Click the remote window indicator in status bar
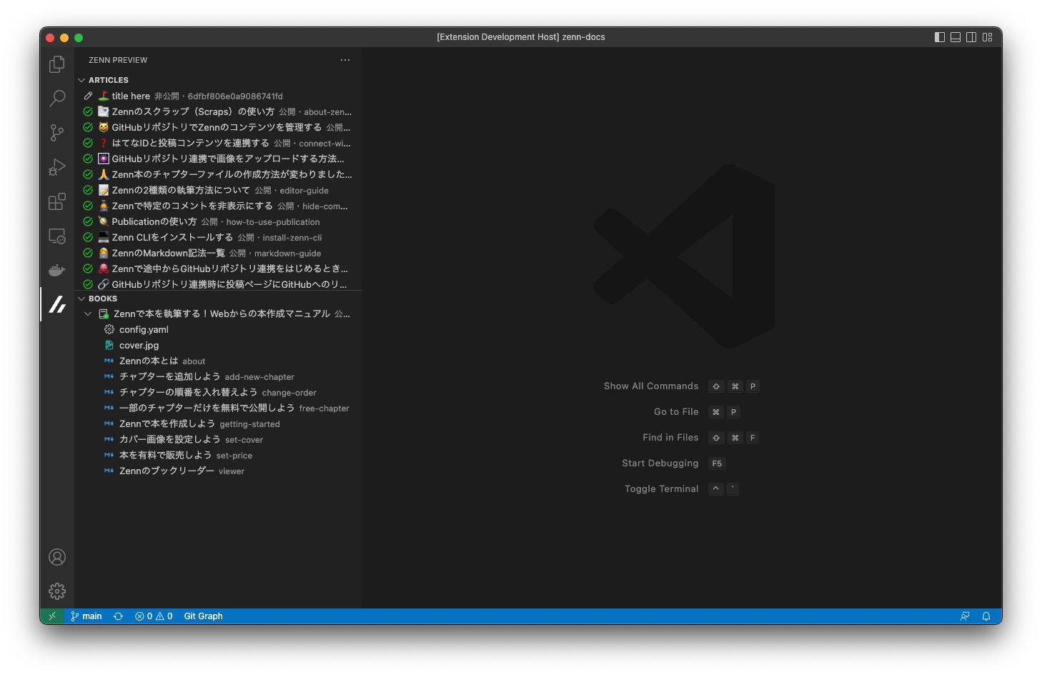The image size is (1042, 677). (x=52, y=616)
